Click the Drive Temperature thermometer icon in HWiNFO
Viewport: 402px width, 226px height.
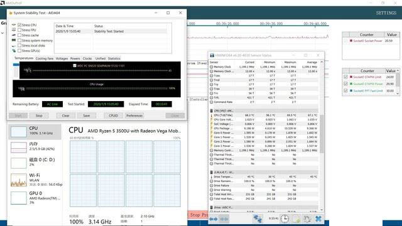pos(211,177)
